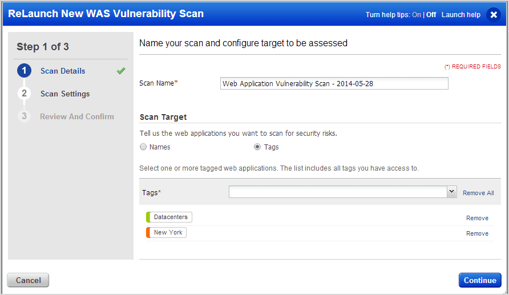
Task: Select the Tags radio button
Action: point(257,147)
